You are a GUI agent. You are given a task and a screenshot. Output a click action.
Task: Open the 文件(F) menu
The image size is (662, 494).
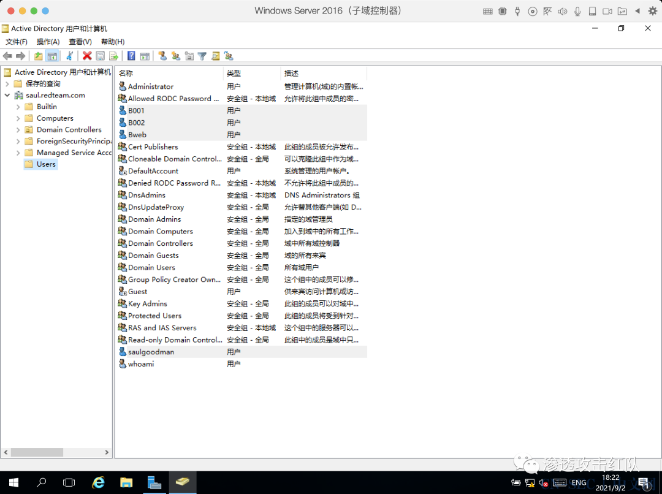coord(17,42)
